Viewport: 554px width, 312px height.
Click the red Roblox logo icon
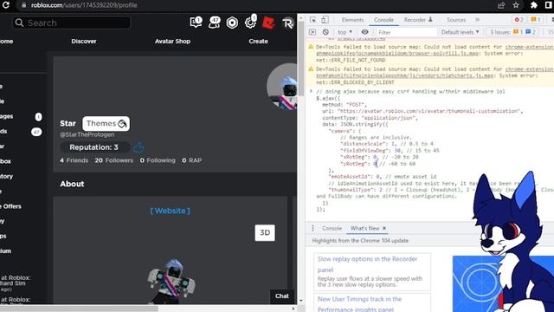tap(268, 23)
